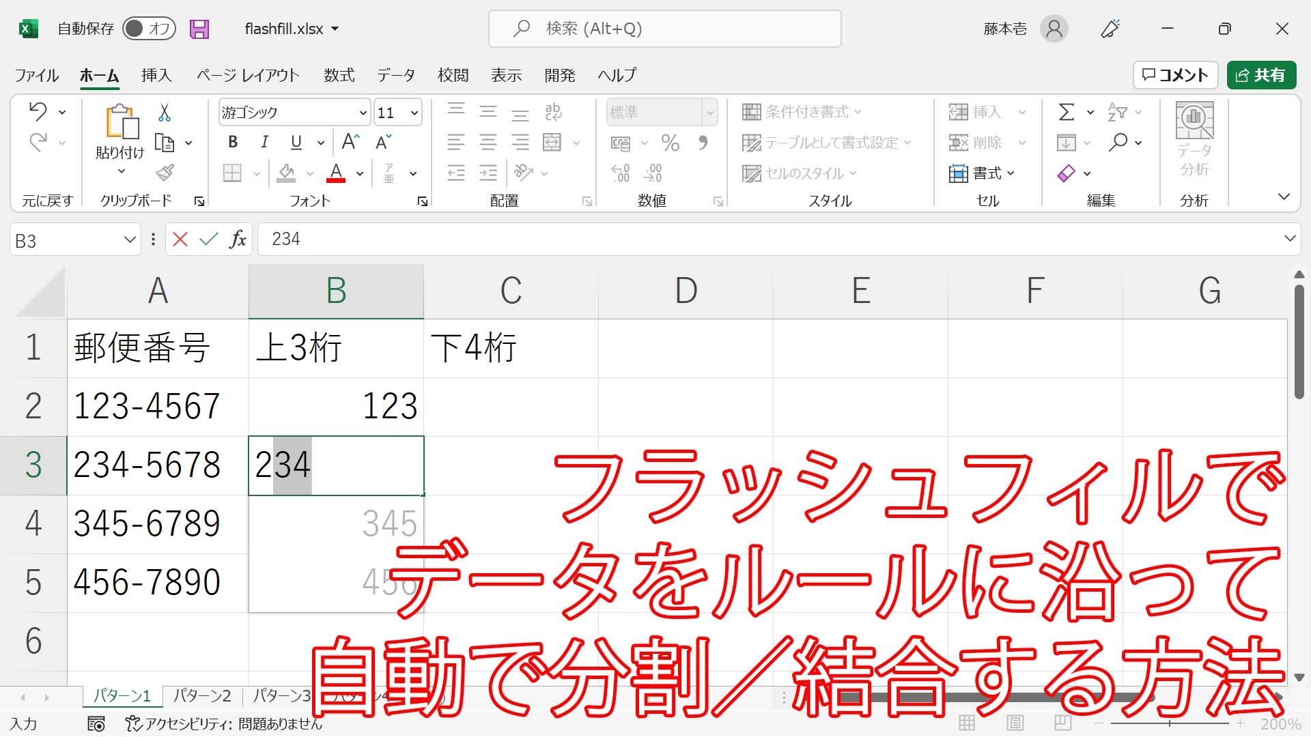Open the font name dropdown 游ゴシック
This screenshot has width=1311, height=737.
[x=363, y=113]
